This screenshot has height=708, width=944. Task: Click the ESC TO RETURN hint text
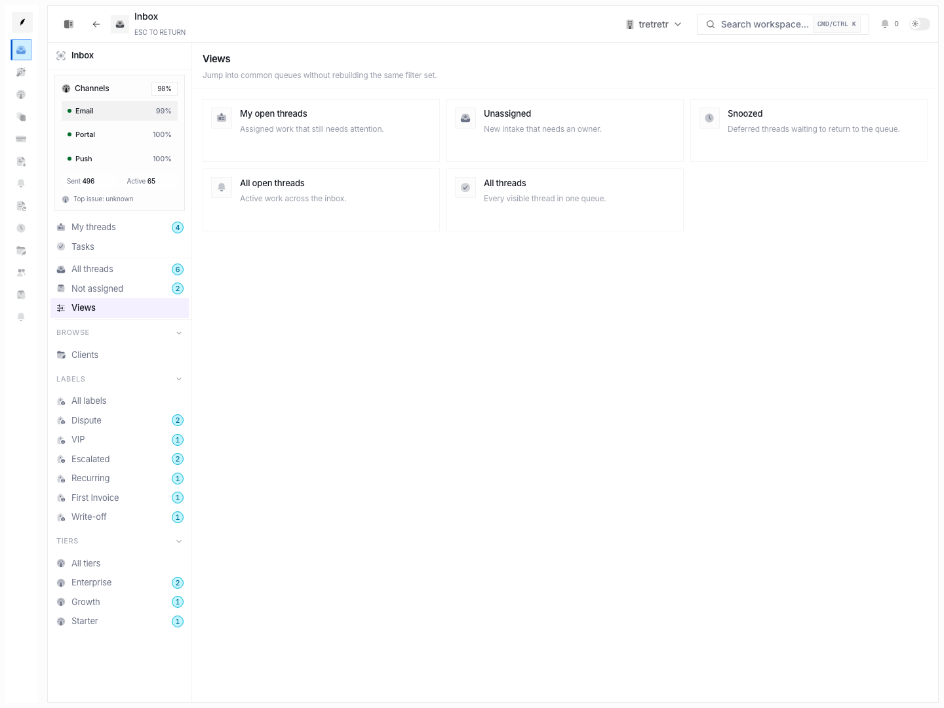coord(160,32)
